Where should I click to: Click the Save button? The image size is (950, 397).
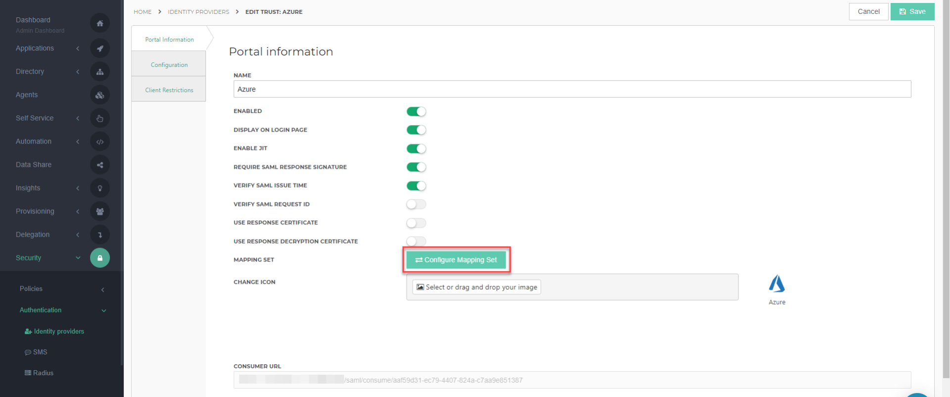click(x=912, y=11)
